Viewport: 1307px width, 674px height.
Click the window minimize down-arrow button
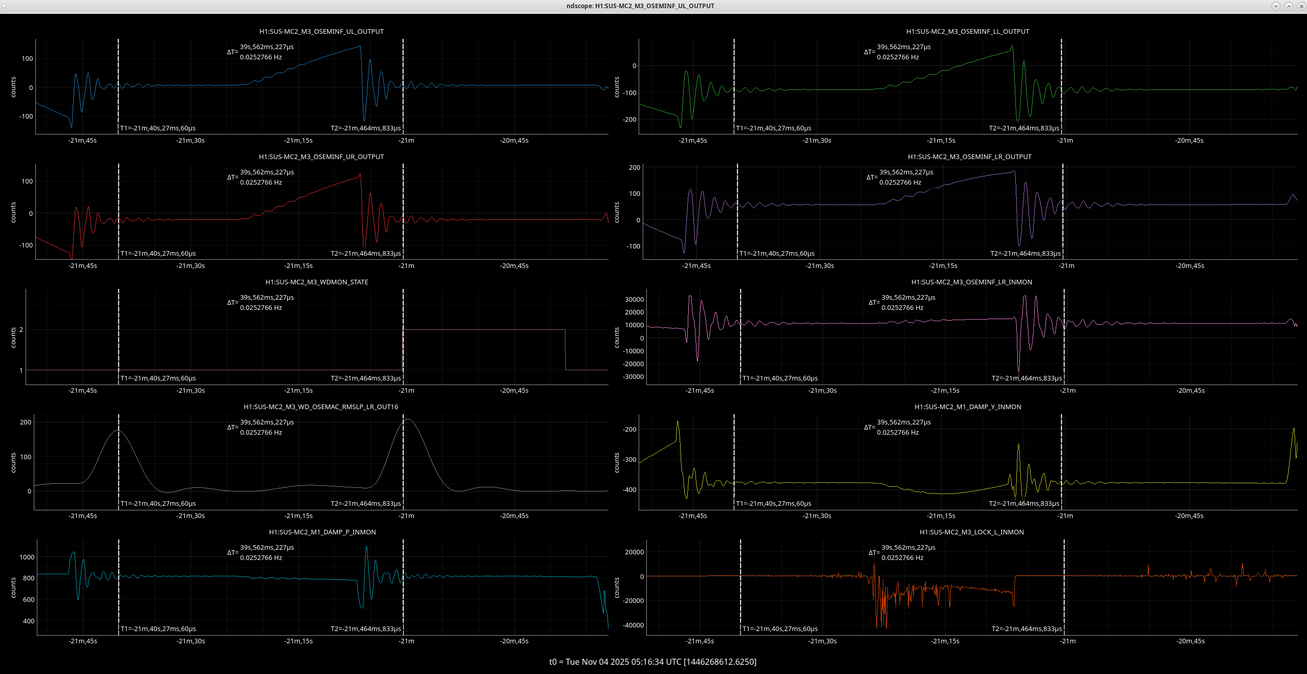coord(1276,6)
